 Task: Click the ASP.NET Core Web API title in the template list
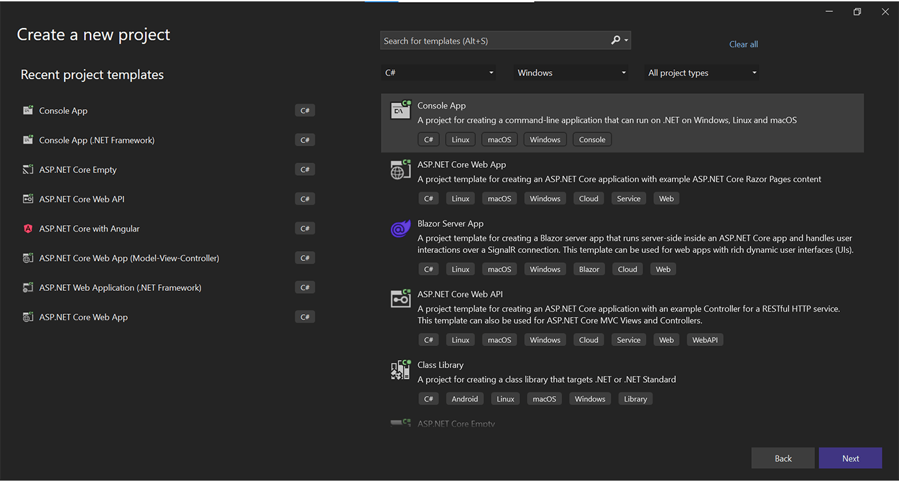pyautogui.click(x=460, y=294)
